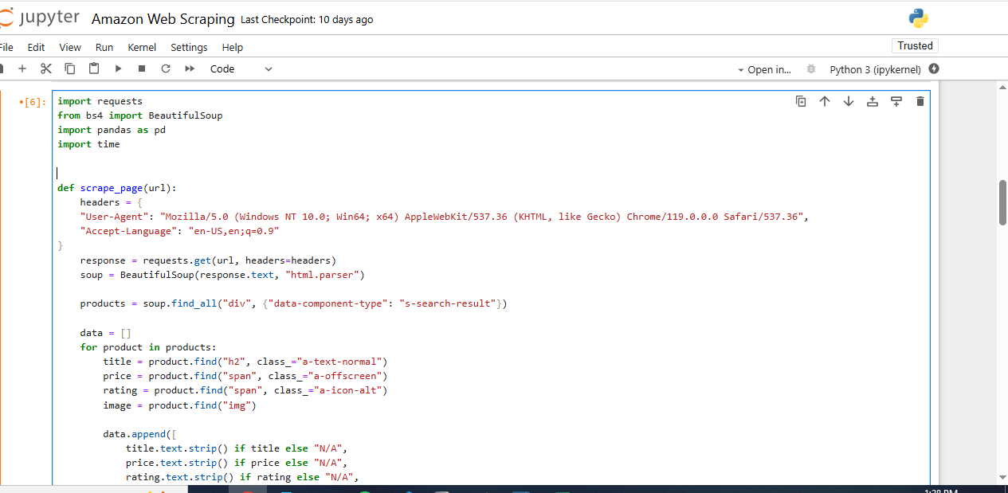Click the line 'import time'
1008x493 pixels.
[x=88, y=144]
